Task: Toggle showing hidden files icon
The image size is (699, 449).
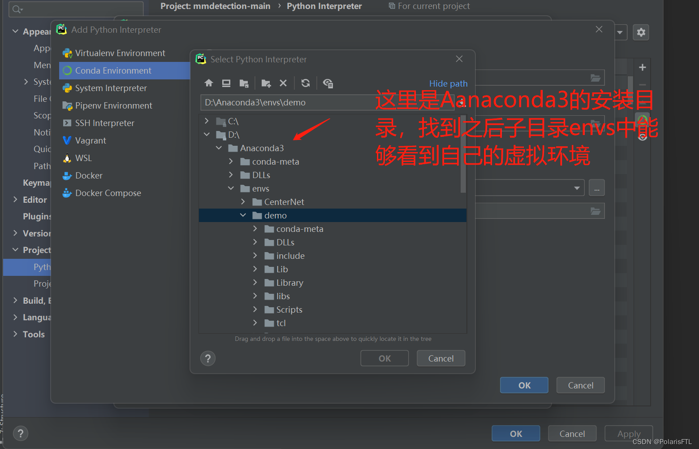Action: [x=328, y=83]
